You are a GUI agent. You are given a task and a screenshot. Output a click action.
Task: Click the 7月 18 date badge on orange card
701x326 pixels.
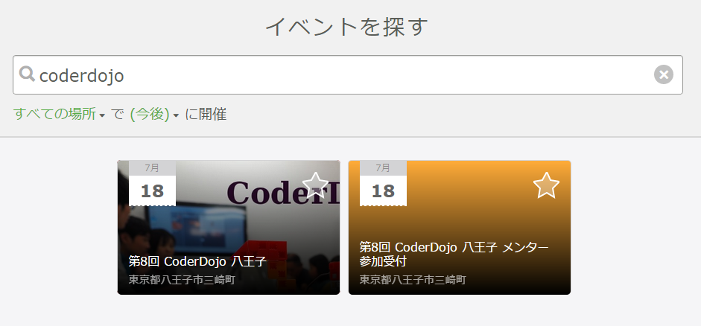[x=383, y=183]
